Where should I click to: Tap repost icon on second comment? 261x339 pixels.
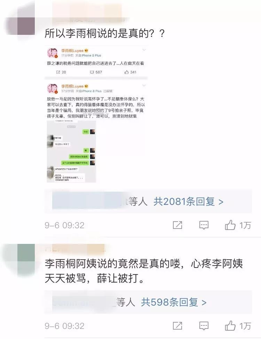pyautogui.click(x=177, y=326)
